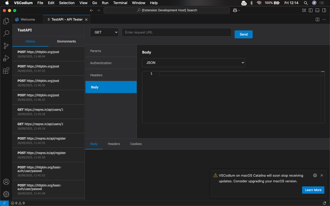Screen dimensions: 330x206
Task: Open the Source Control view
Action: point(6,46)
